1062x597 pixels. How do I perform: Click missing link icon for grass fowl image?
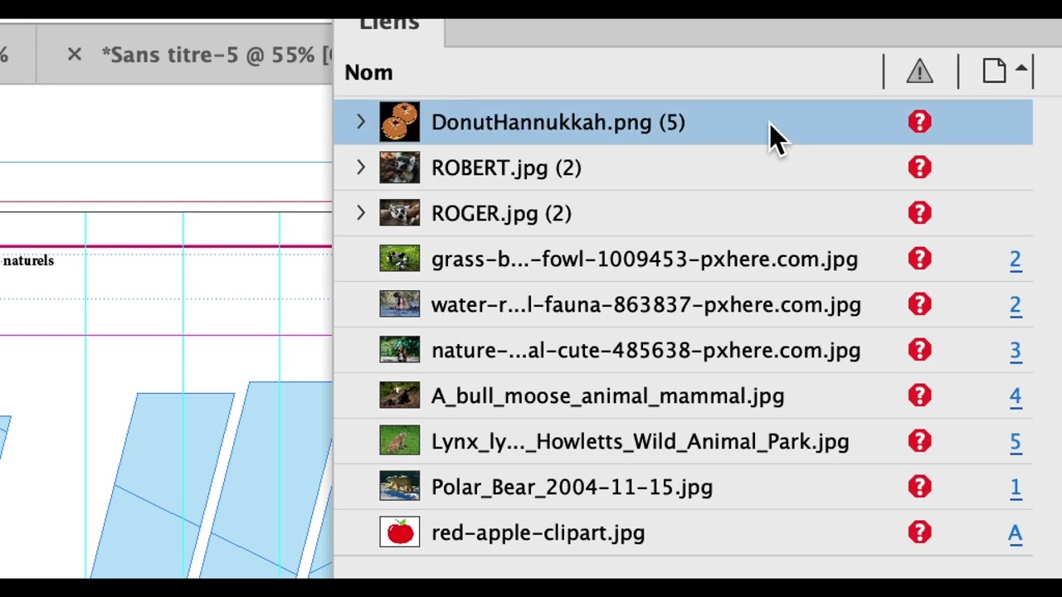[919, 259]
